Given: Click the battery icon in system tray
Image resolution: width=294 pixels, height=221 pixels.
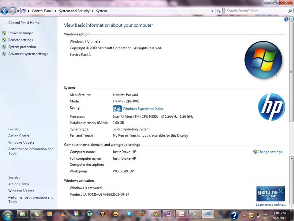Looking at the screenshot, I should click(258, 215).
